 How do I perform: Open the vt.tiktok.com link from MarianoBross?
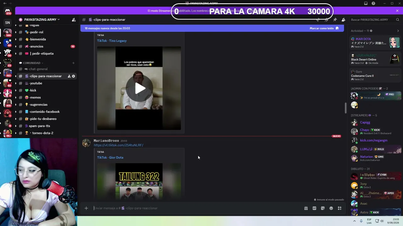(118, 145)
